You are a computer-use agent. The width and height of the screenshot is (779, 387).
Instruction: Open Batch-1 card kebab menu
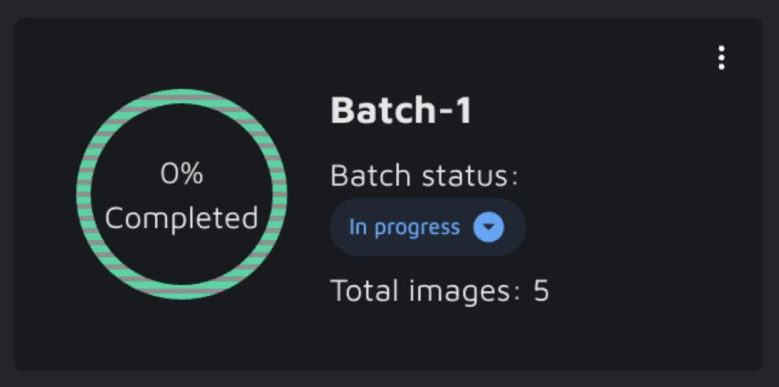[x=721, y=58]
